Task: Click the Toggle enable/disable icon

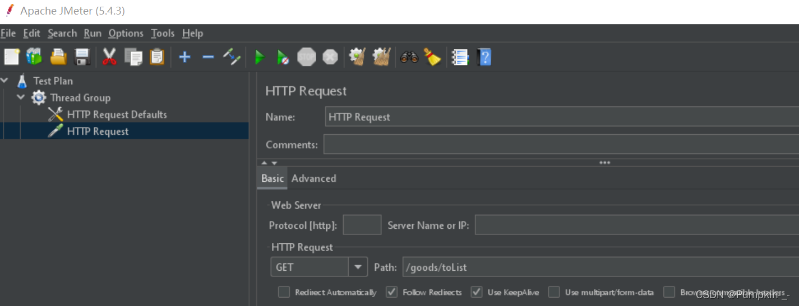Action: point(232,57)
